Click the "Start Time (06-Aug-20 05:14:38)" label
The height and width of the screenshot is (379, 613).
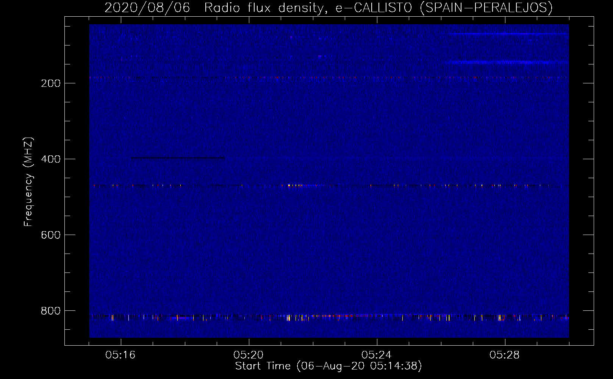click(x=328, y=366)
